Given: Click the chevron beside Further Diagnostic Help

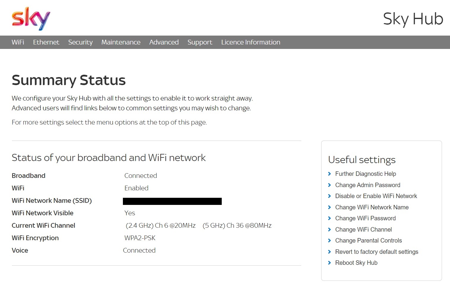Looking at the screenshot, I should coord(330,174).
